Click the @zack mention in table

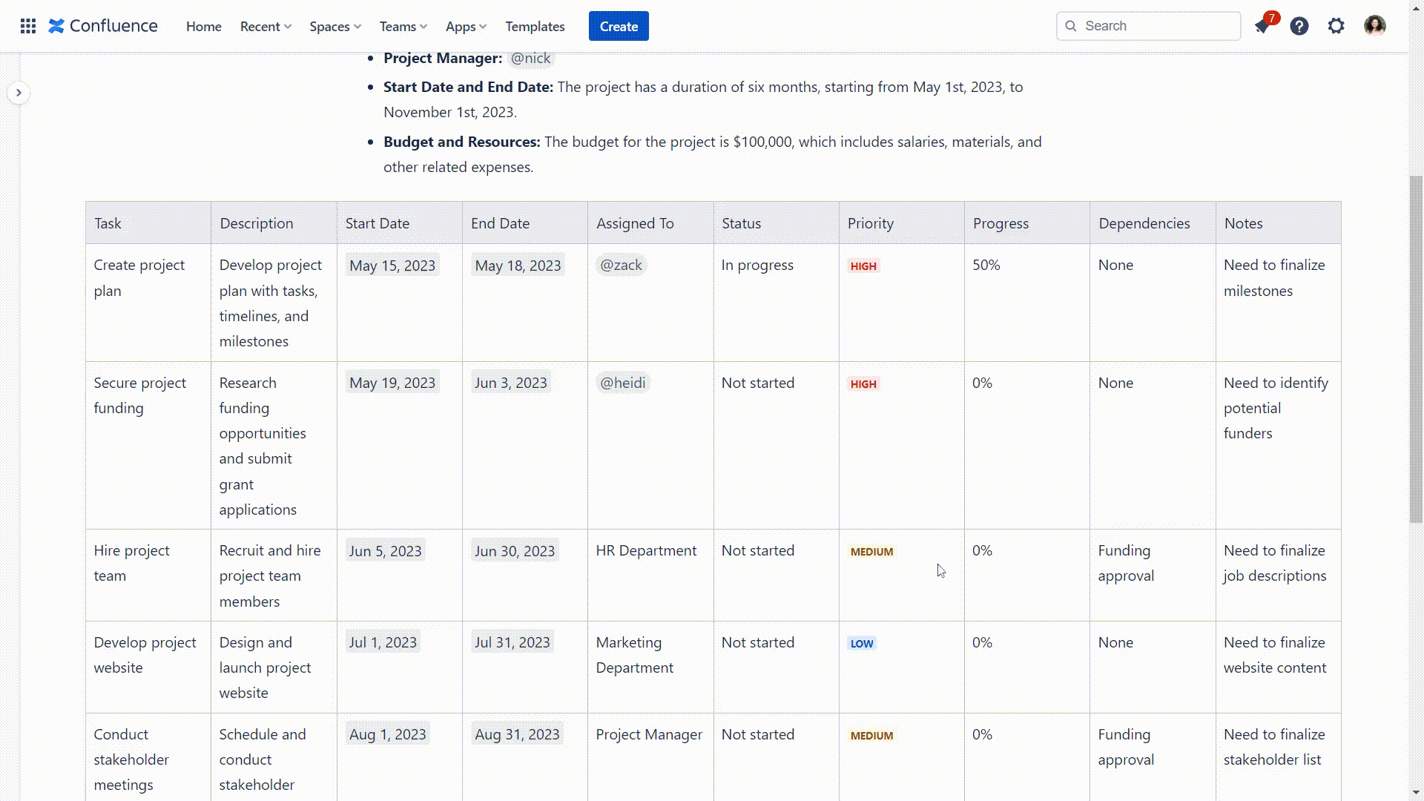pos(621,265)
